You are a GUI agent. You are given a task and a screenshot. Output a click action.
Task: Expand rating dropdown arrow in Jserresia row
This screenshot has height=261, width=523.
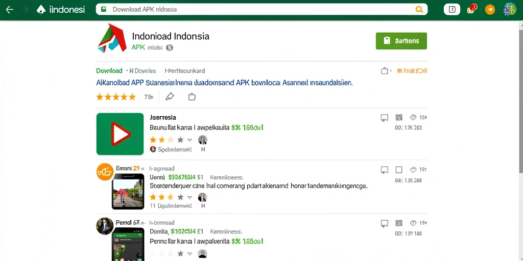pyautogui.click(x=189, y=140)
